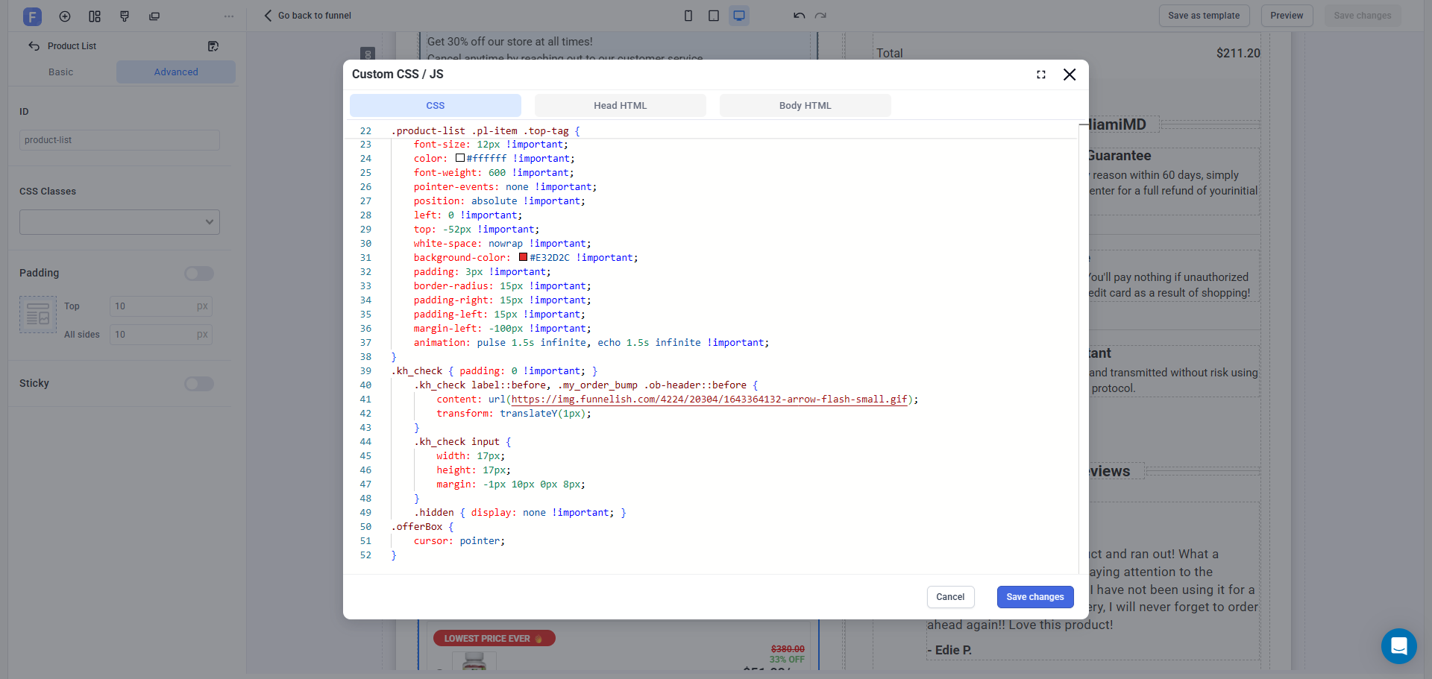Switch to the Head HTML tab
The image size is (1432, 679).
(620, 106)
